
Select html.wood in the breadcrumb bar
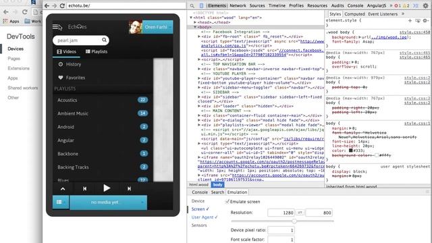198,184
